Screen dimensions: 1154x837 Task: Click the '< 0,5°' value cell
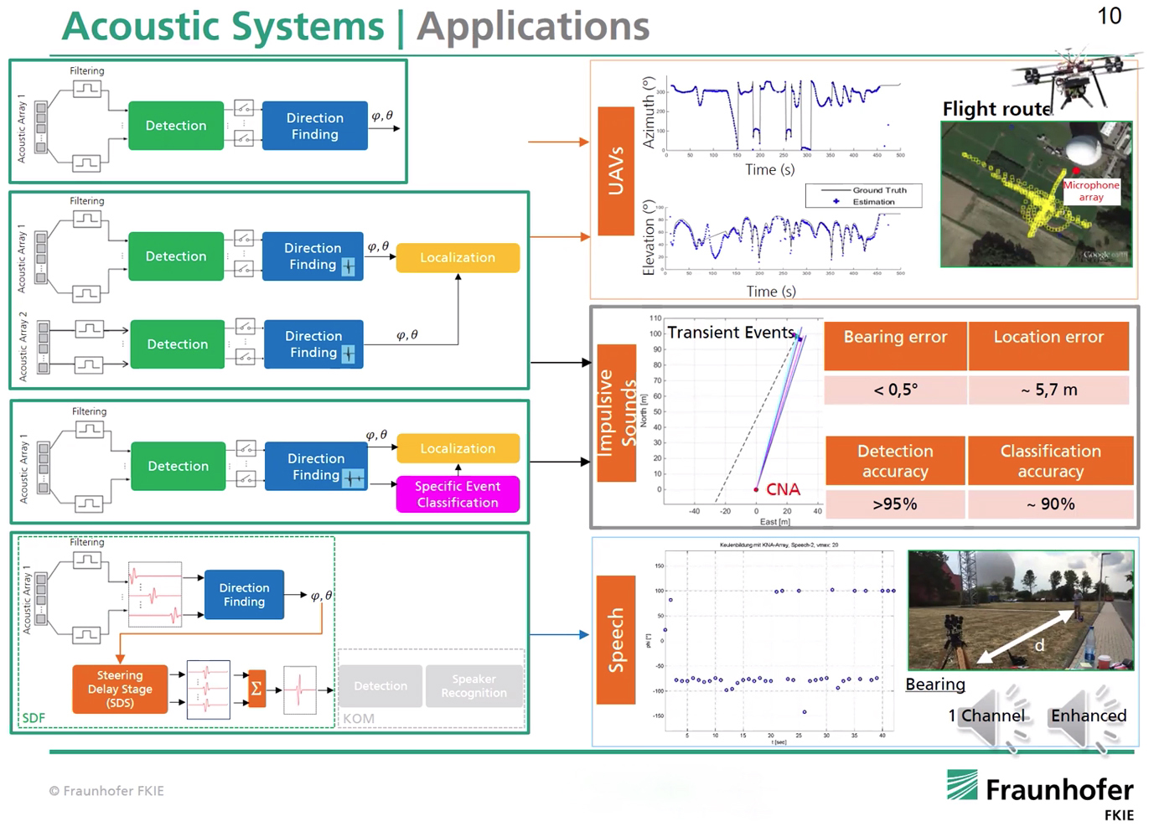895,390
